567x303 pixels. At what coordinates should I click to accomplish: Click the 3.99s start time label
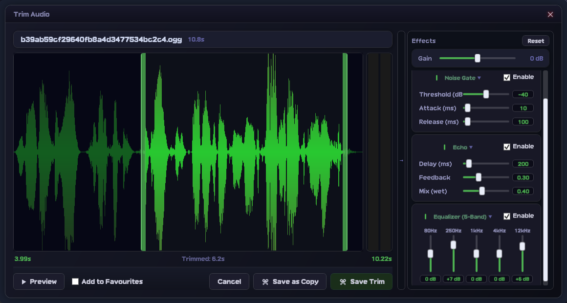pos(22,259)
